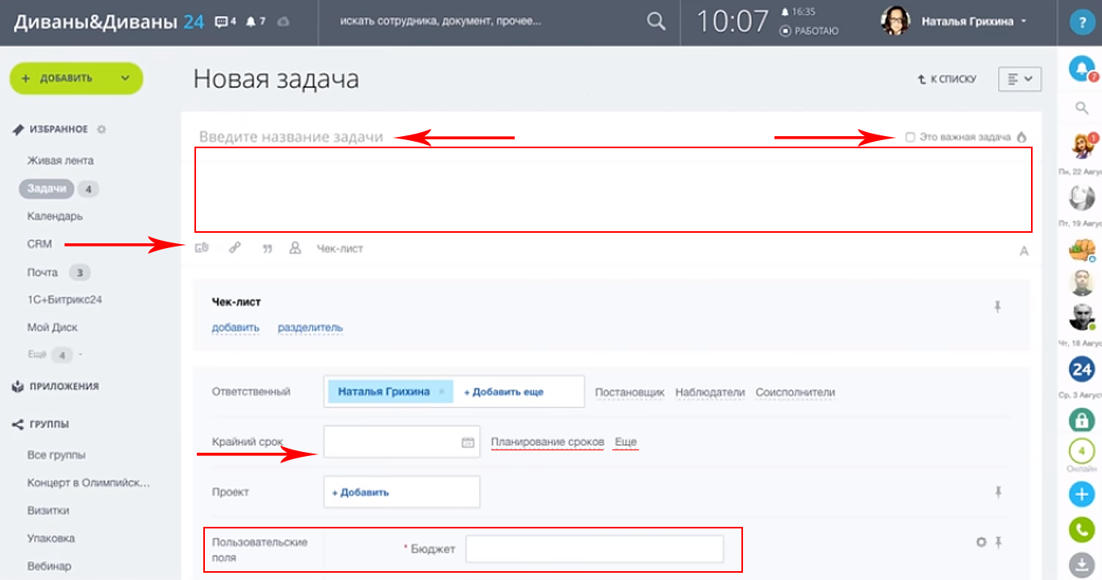Click 'Планирование сроков' link

(547, 442)
